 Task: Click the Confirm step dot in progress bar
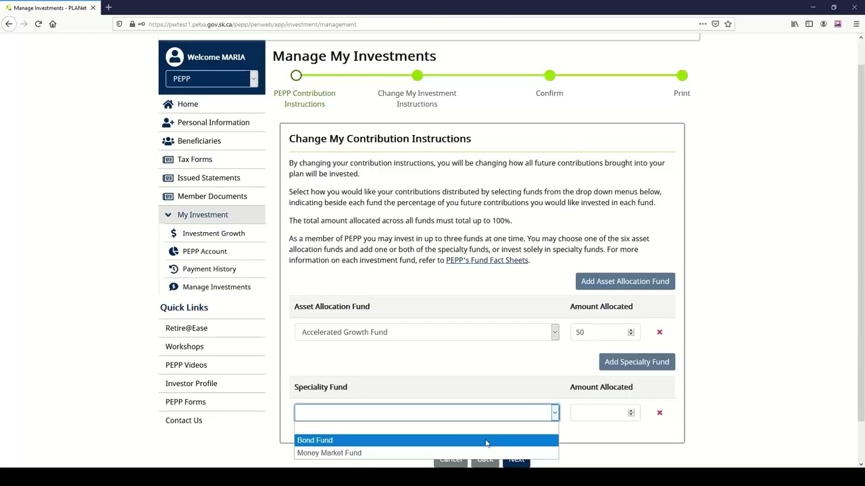click(x=549, y=76)
